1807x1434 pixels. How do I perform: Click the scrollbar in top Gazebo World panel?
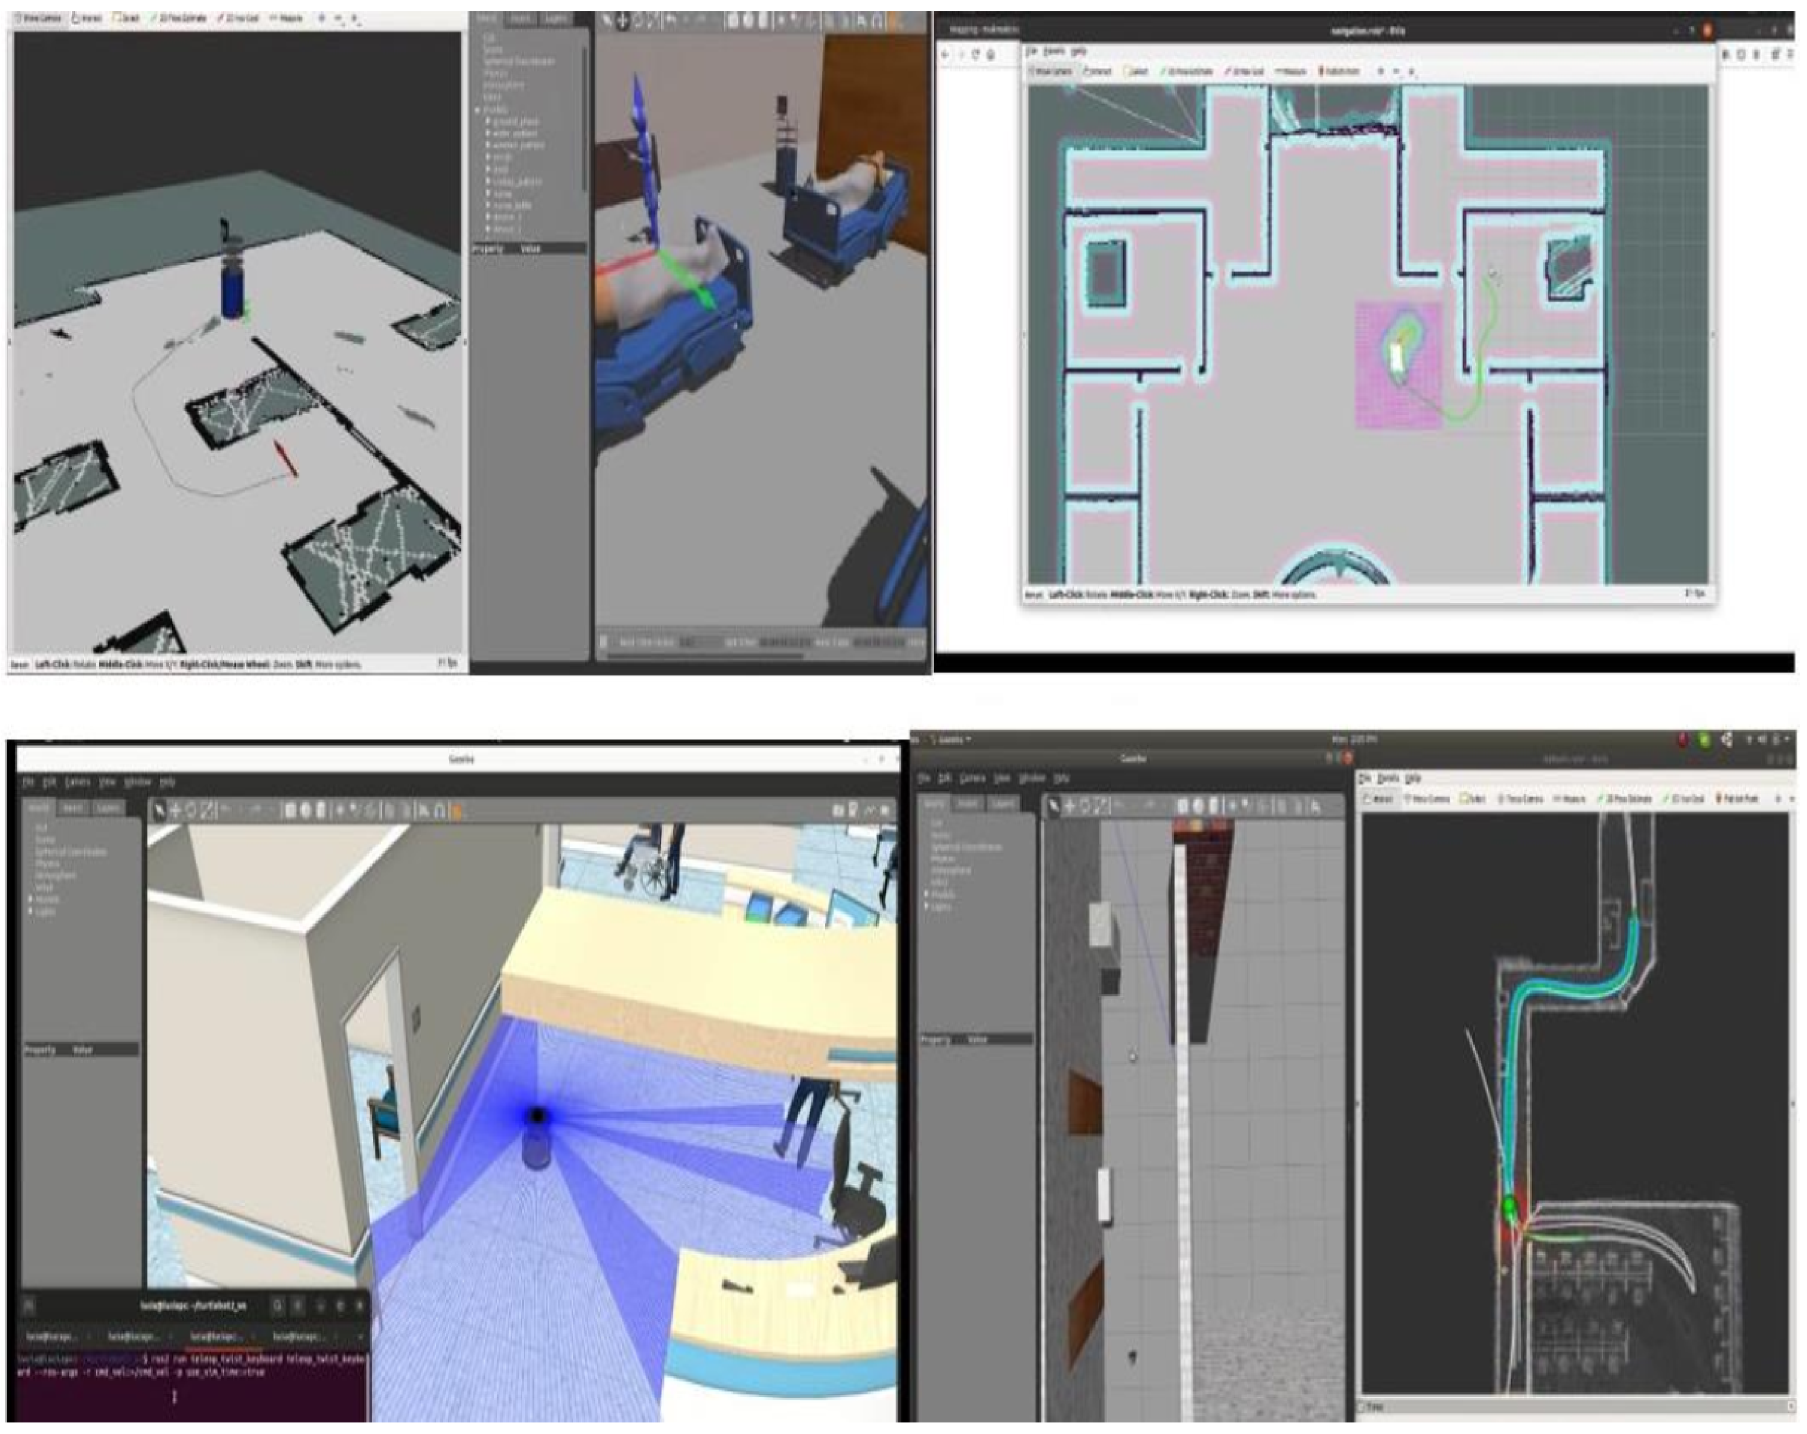(584, 117)
